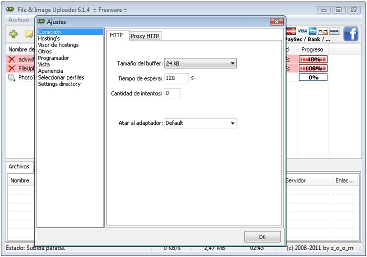Click the (c) 2008-2011 by z_o_o_m text
367x257 pixels.
(320, 248)
